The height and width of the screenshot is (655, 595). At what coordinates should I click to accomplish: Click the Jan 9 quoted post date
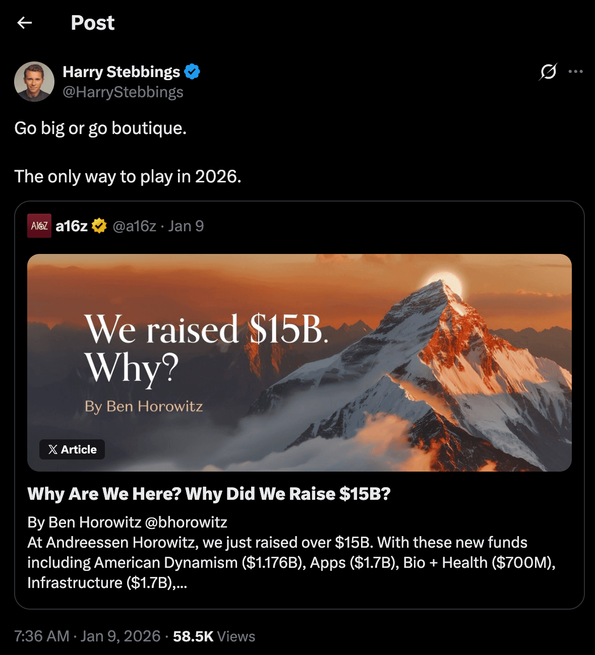point(186,226)
